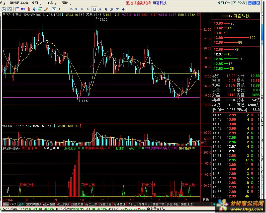Click the magnifier stock search icon
The height and width of the screenshot is (213, 266).
point(10,9)
